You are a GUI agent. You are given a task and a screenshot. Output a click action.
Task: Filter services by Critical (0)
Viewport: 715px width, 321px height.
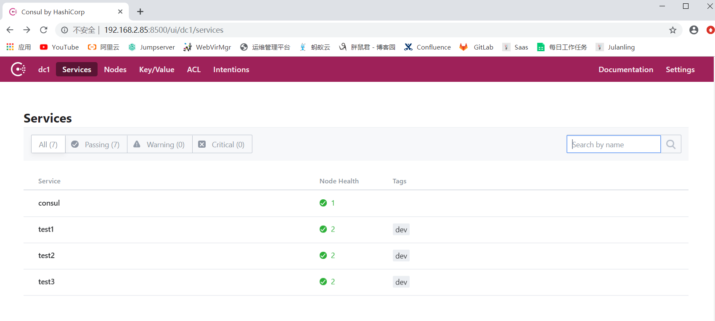222,144
